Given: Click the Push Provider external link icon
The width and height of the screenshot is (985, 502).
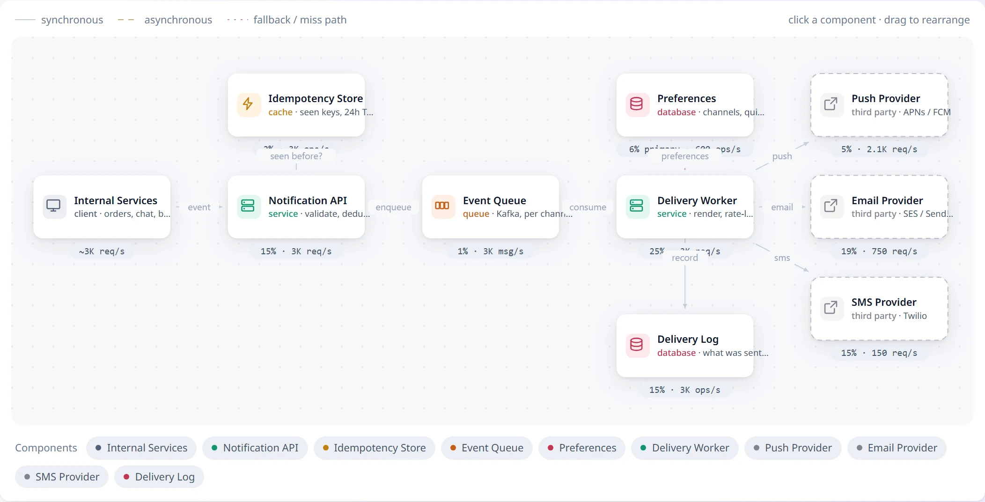Looking at the screenshot, I should pyautogui.click(x=831, y=104).
